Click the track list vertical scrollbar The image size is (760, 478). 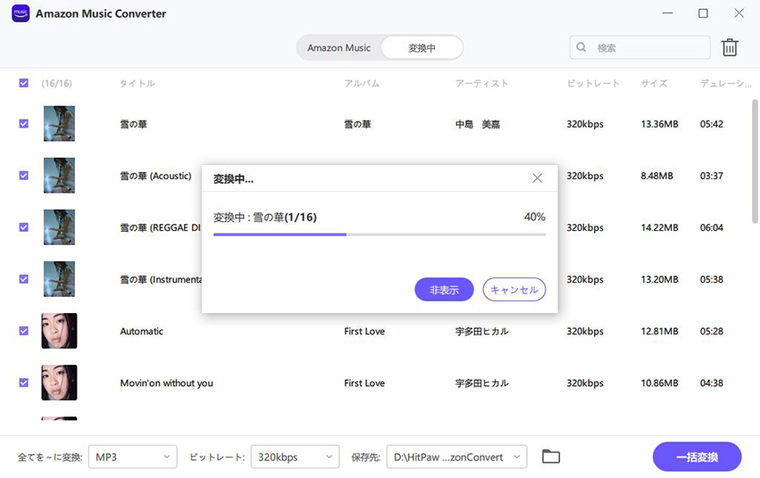click(756, 161)
